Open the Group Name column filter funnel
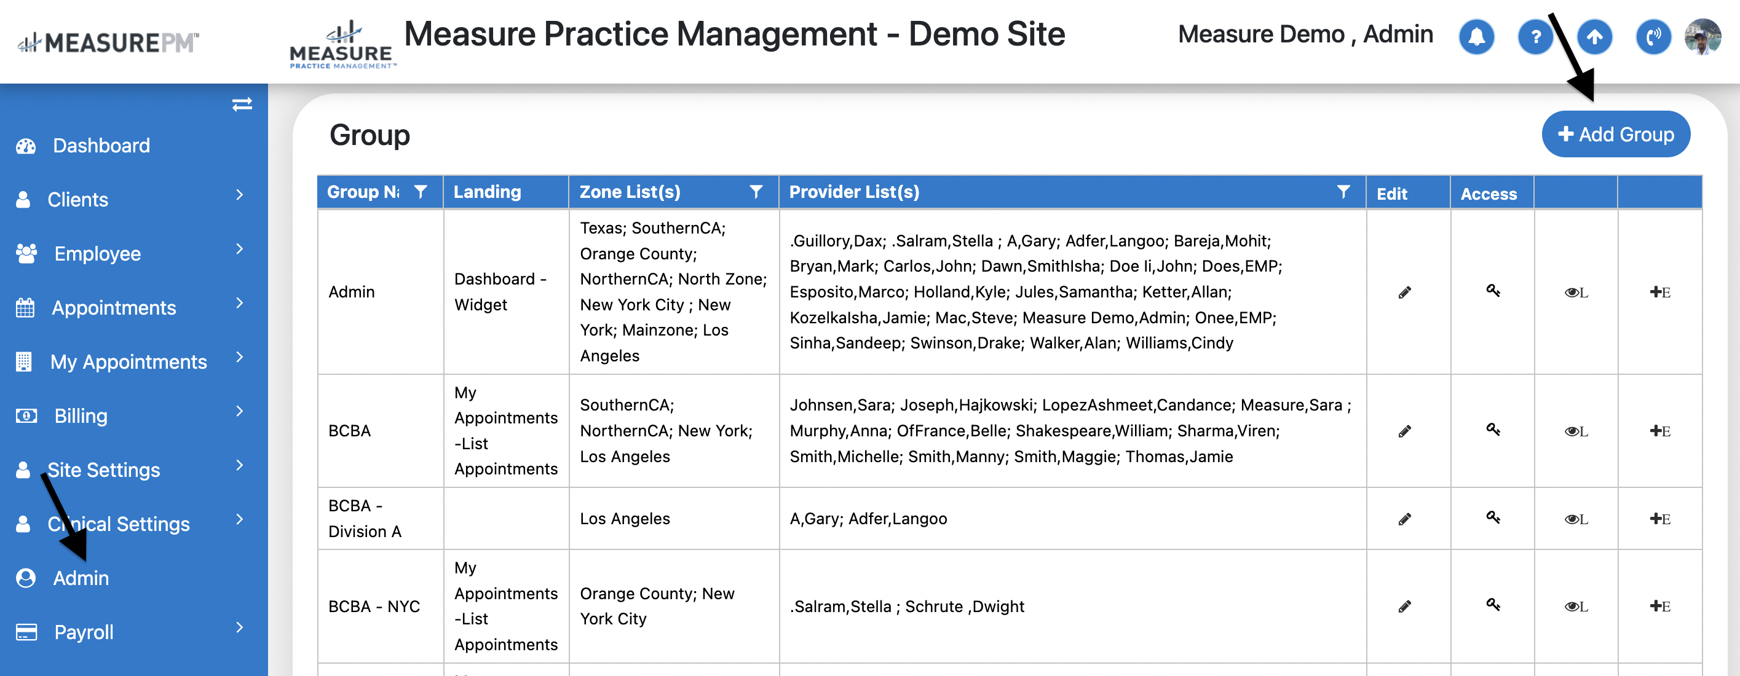The image size is (1740, 676). click(x=421, y=192)
